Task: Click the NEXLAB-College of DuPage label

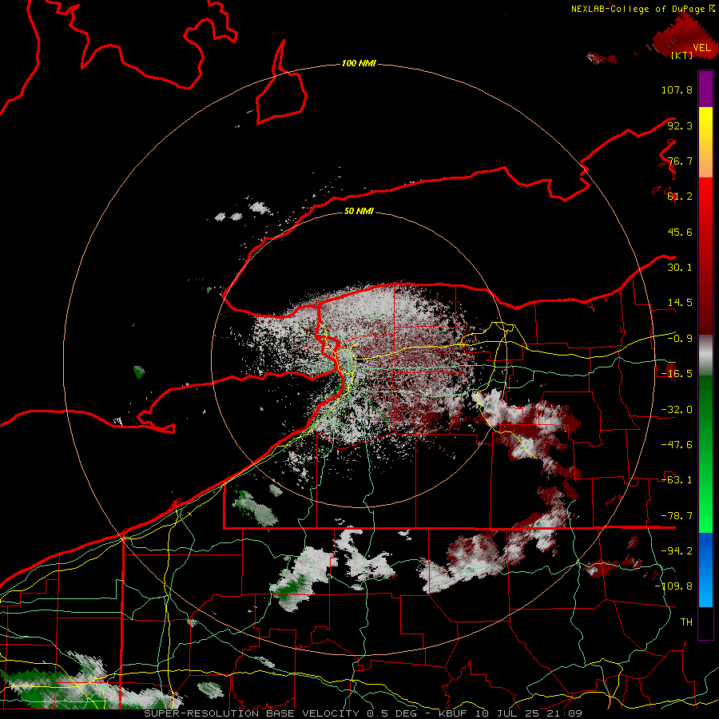Action: (638, 9)
